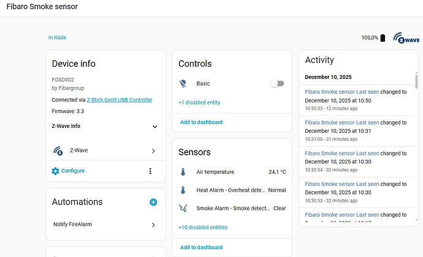Screen dimensions: 423x257
Task: Open the Z-Wave integration entry
Action: click(105, 150)
